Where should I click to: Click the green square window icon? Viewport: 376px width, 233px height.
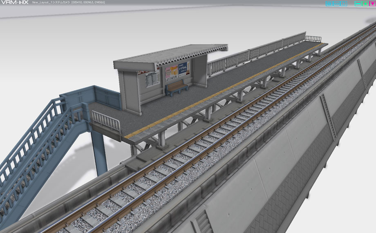(x=365, y=4)
